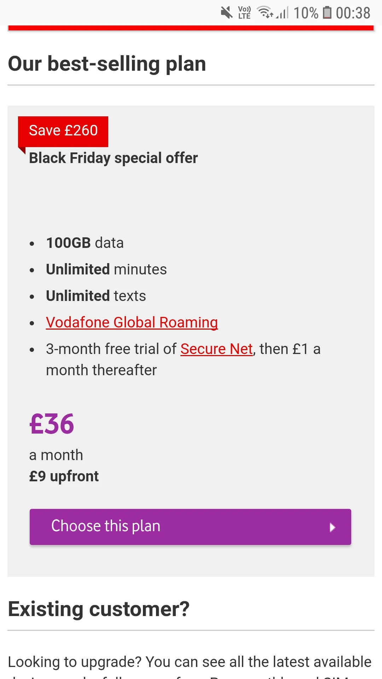Tap the Unlimited minutes bullet item
The width and height of the screenshot is (382, 679).
106,269
